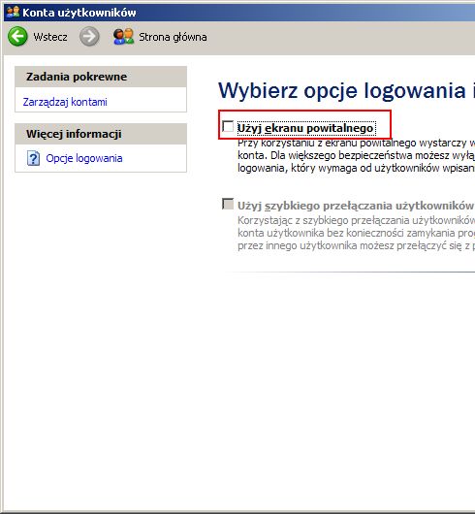Click the Konta użytkowników title bar icon

coord(14,13)
